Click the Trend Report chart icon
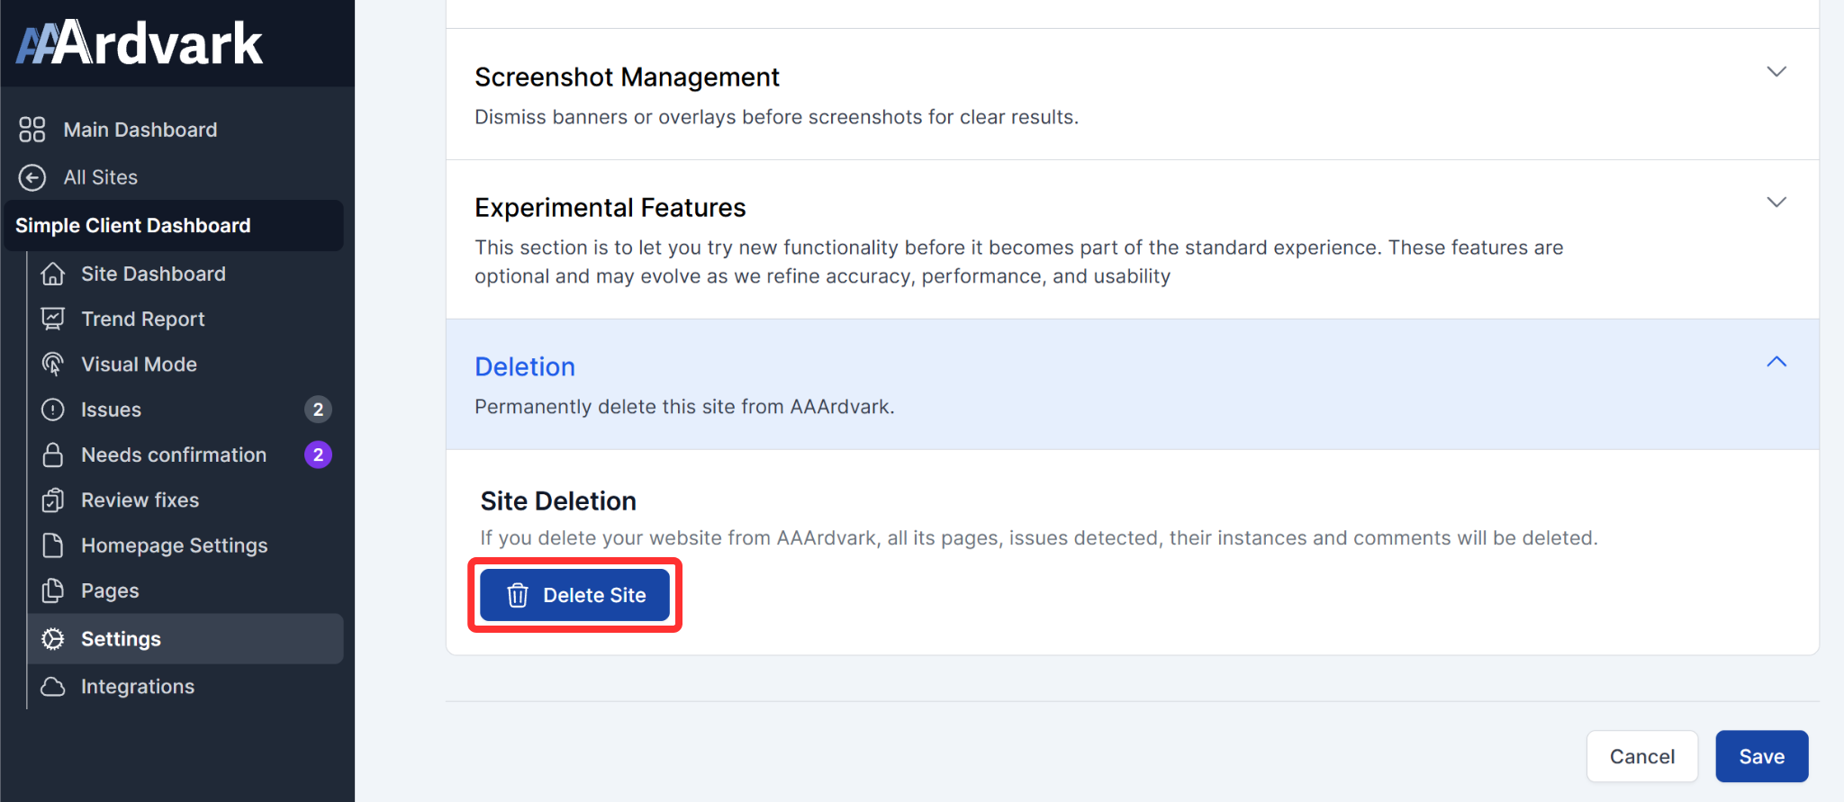Viewport: 1844px width, 802px height. 53,319
